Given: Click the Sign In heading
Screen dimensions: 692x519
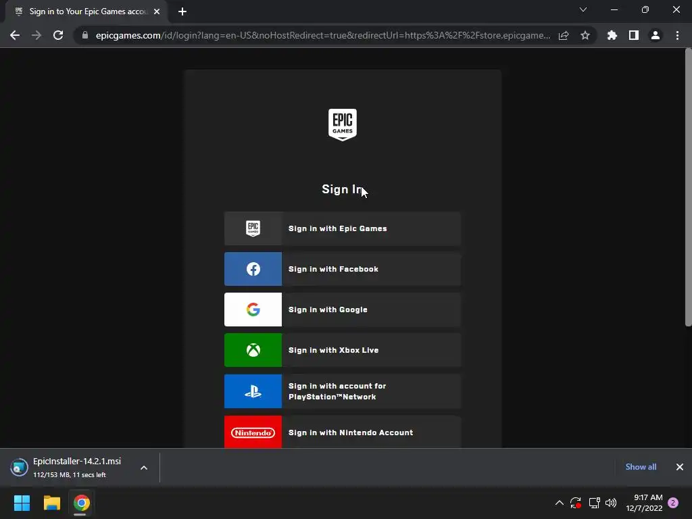Looking at the screenshot, I should click(343, 189).
